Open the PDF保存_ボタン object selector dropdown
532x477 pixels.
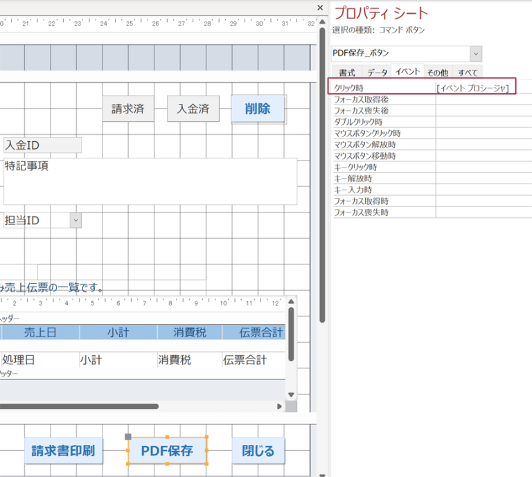point(475,54)
